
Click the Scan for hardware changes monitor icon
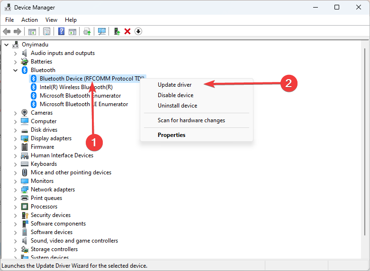(x=102, y=31)
